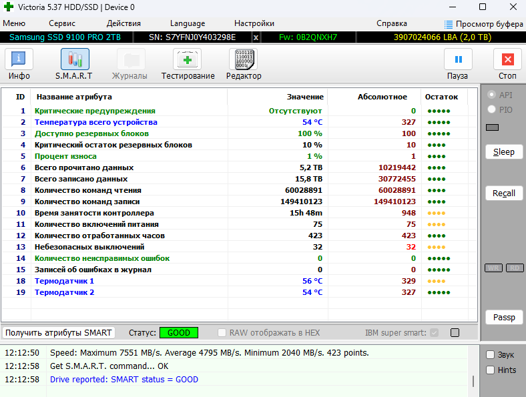
Task: Open Просмотр буфера buffer viewer
Action: click(483, 24)
